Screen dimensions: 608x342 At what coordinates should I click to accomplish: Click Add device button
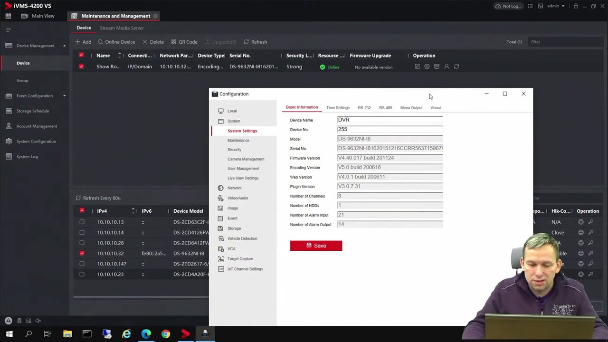point(83,42)
